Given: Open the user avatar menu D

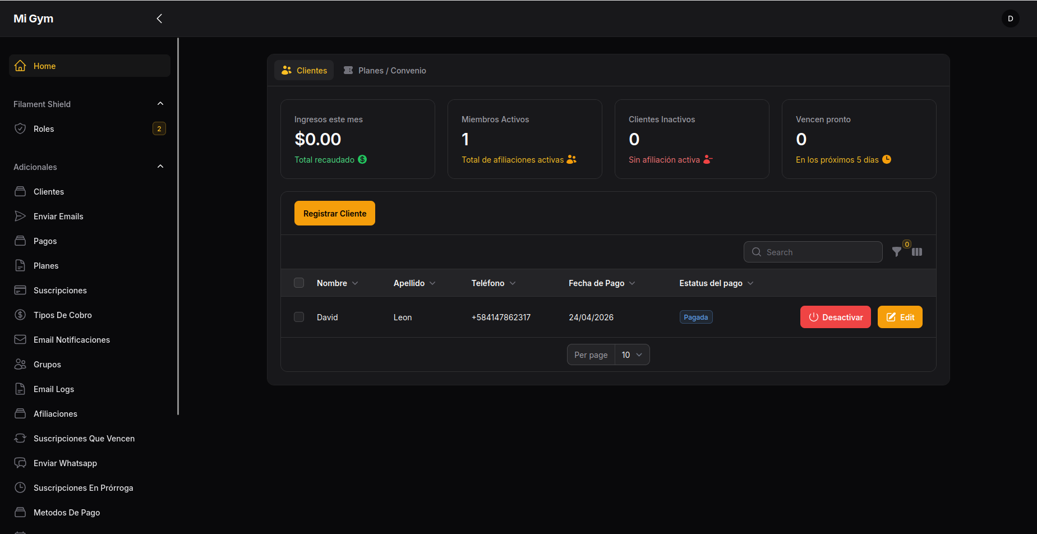Looking at the screenshot, I should 1010,19.
